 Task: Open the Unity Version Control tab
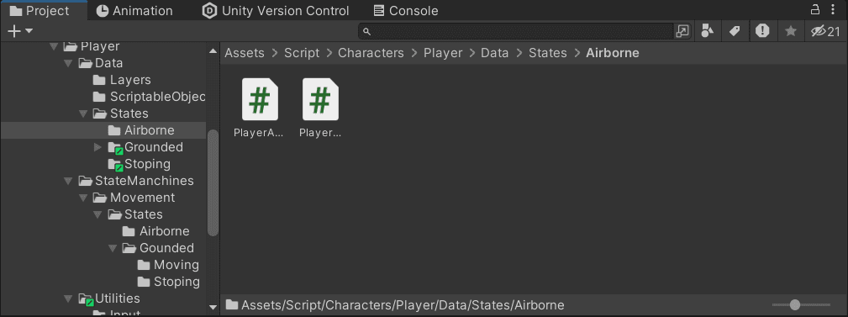(276, 11)
